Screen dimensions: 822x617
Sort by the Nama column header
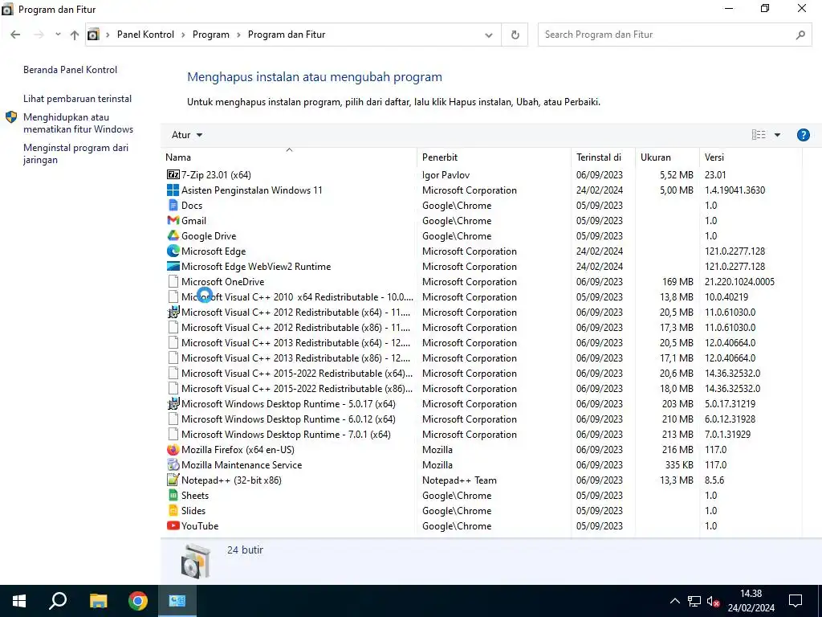[x=289, y=157]
